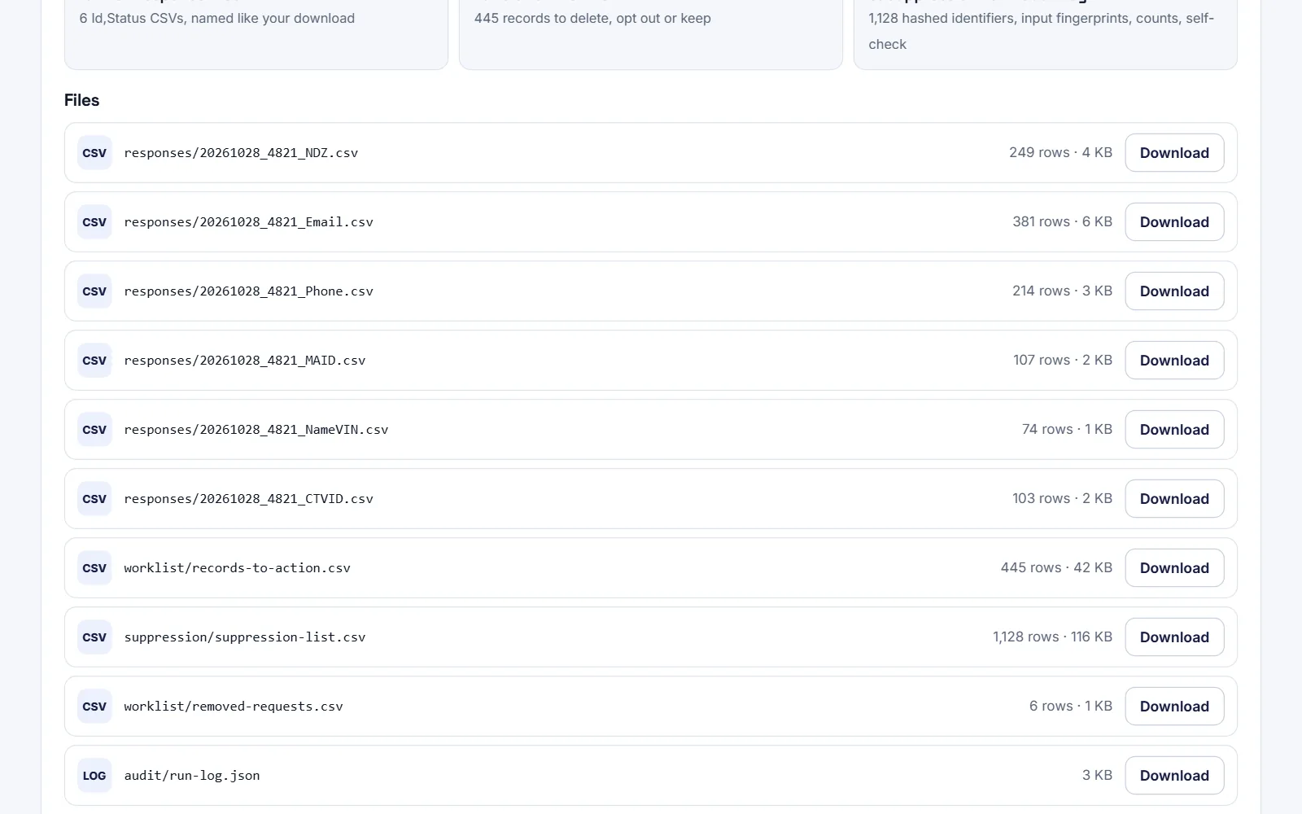Download responses/20261028_4821_NDZ.csv file
This screenshot has height=814, width=1302.
point(1174,153)
